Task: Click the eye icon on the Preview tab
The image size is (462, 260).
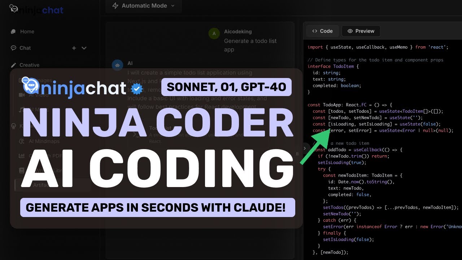Action: click(350, 31)
